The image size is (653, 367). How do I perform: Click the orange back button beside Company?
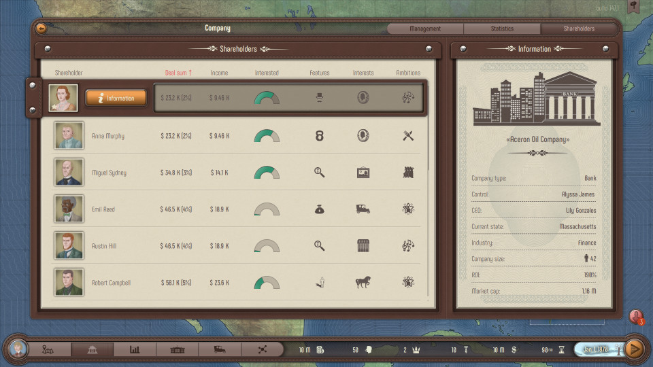click(x=41, y=29)
